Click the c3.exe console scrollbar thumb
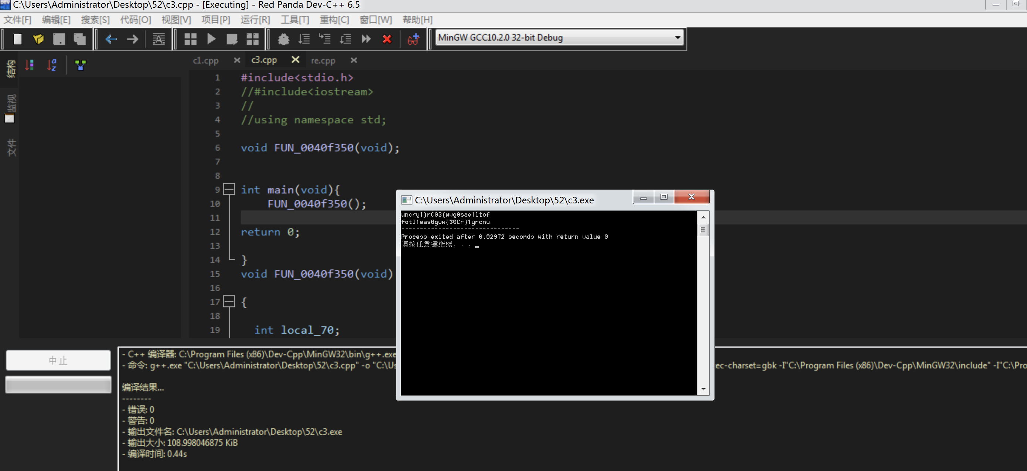 [703, 230]
